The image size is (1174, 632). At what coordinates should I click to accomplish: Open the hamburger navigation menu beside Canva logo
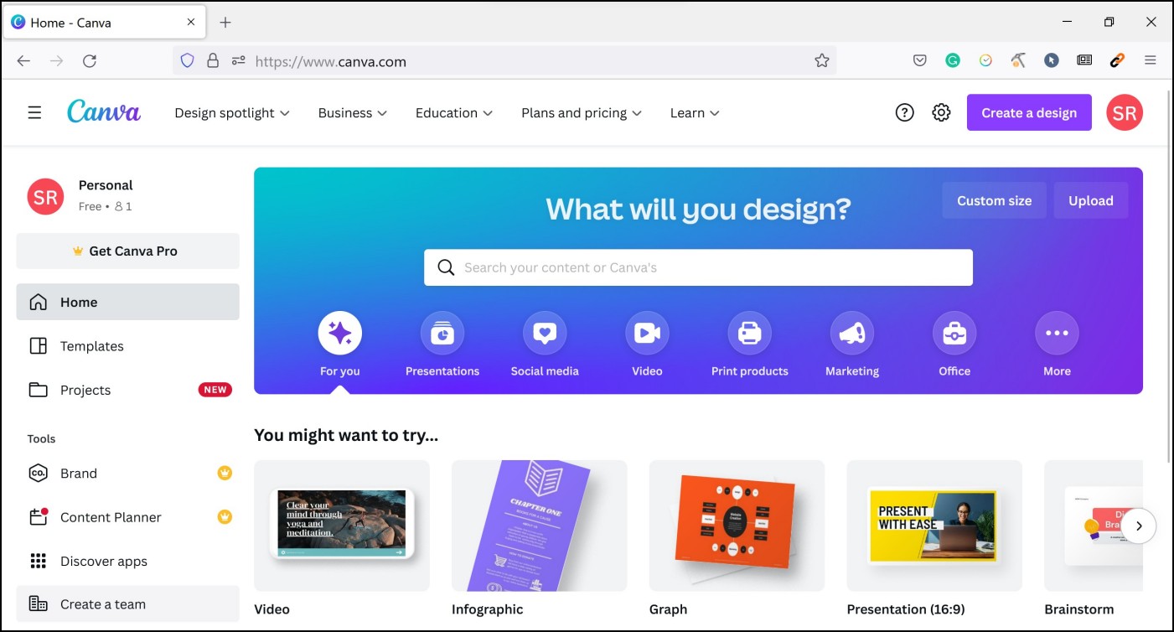34,112
